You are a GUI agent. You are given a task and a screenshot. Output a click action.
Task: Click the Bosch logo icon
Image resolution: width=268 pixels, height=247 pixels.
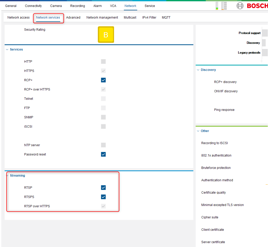coord(240,6)
